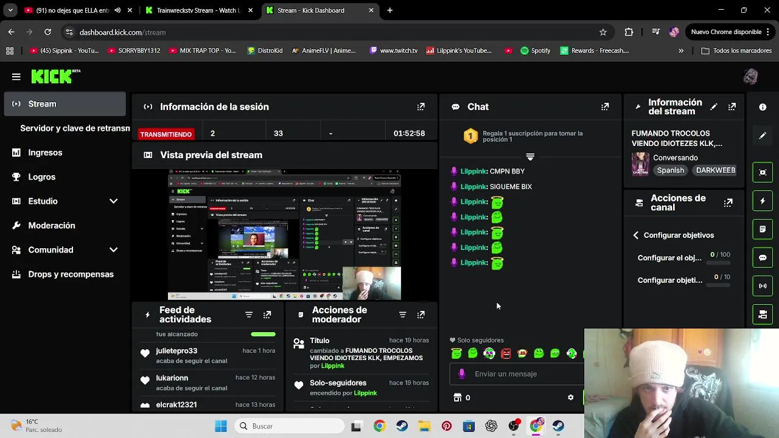Click the green goal-reached progress bar in the feed
The image size is (779, 438).
263,334
